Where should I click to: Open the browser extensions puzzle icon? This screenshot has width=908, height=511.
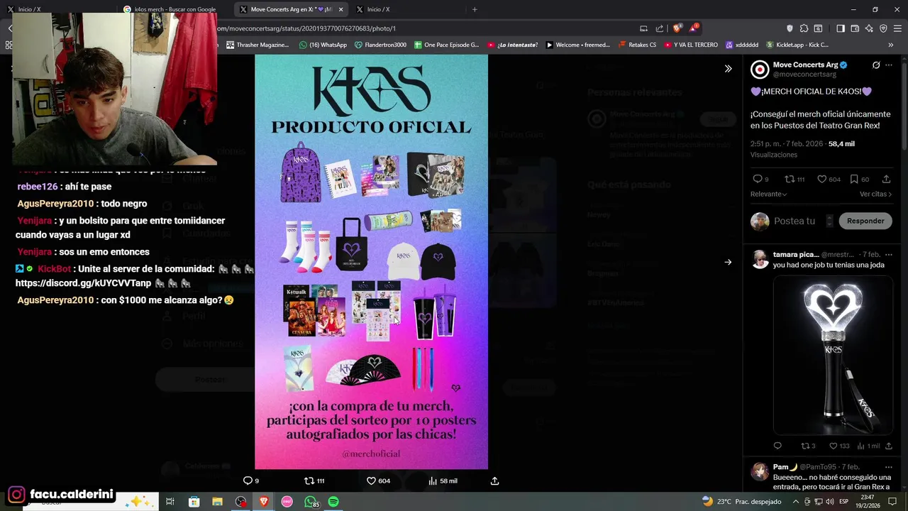coord(804,28)
